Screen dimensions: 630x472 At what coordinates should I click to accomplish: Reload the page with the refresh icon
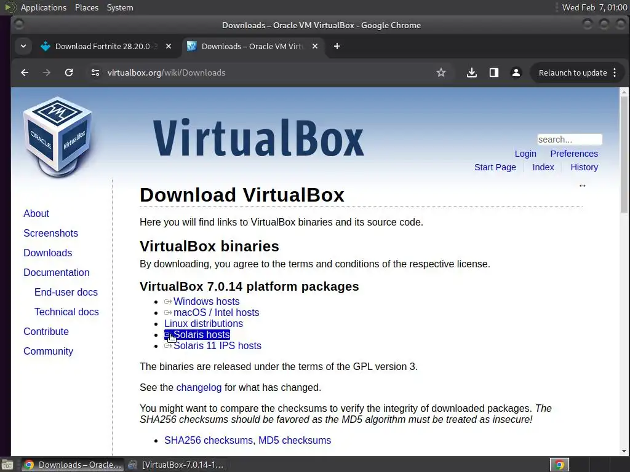pos(69,73)
